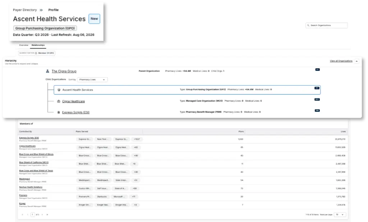Click the MCO badge in Cigna Healthcare row
This screenshot has width=368, height=222.
317,99
